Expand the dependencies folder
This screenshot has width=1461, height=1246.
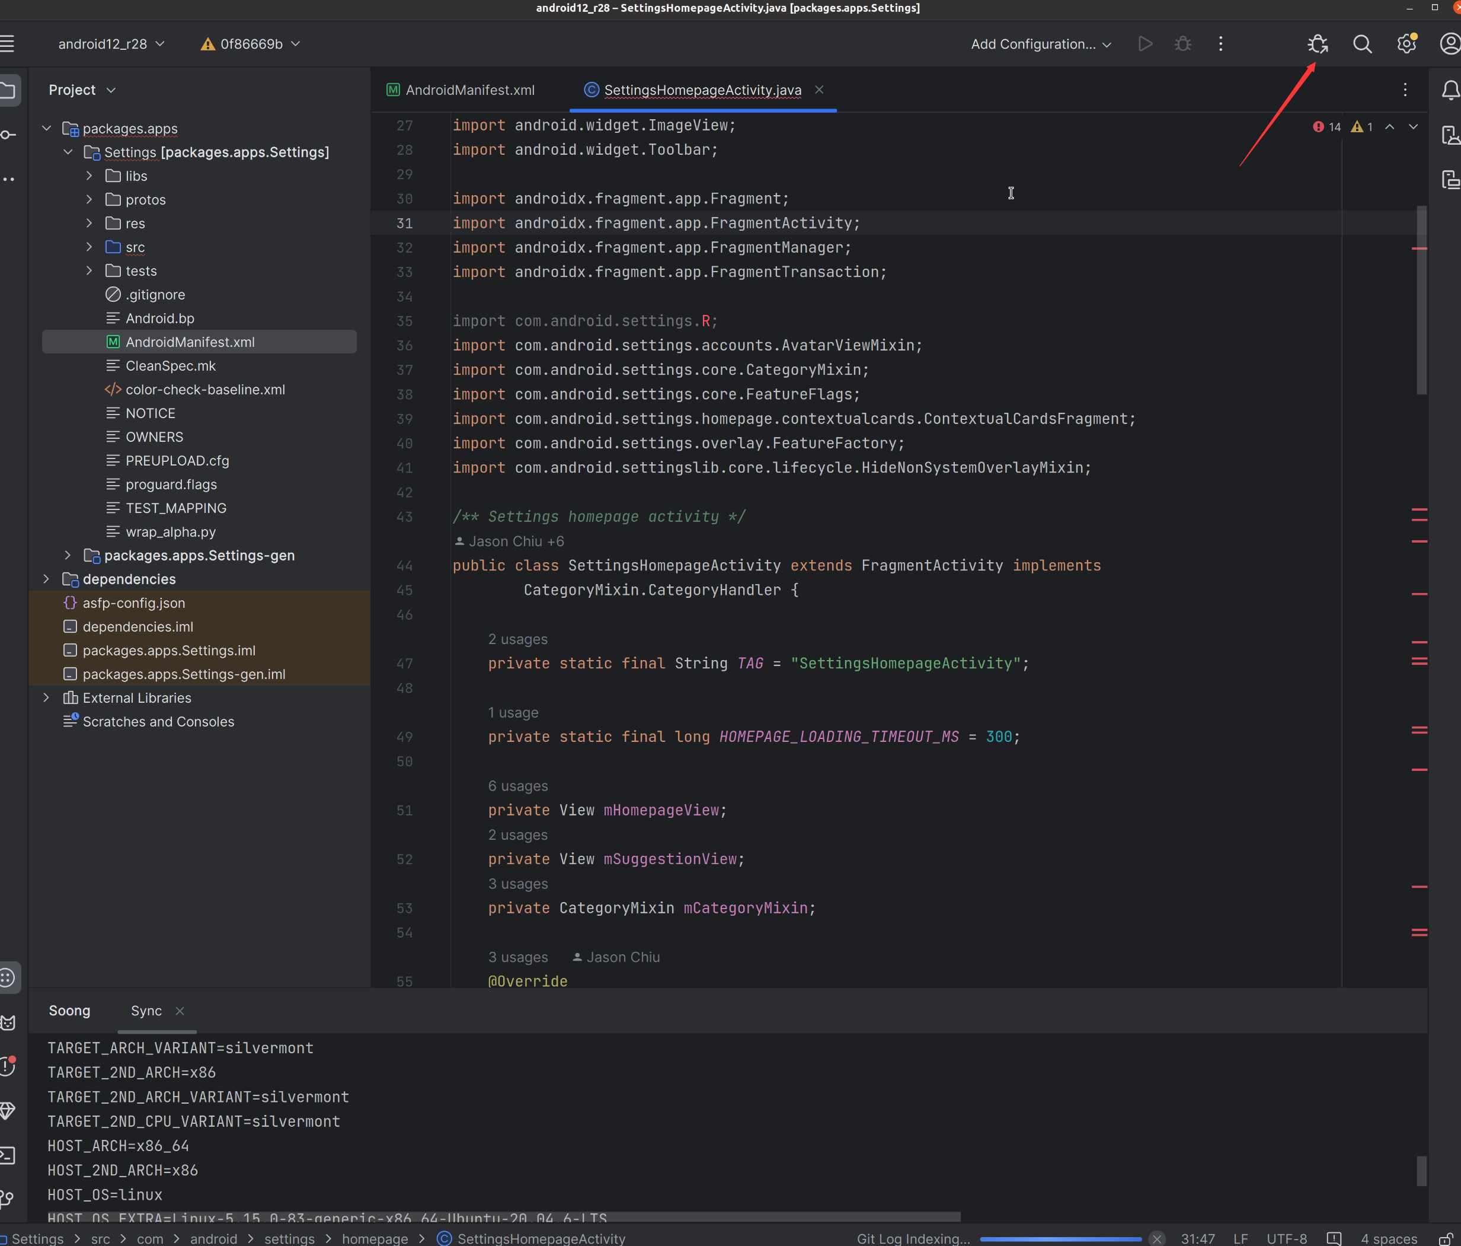47,579
